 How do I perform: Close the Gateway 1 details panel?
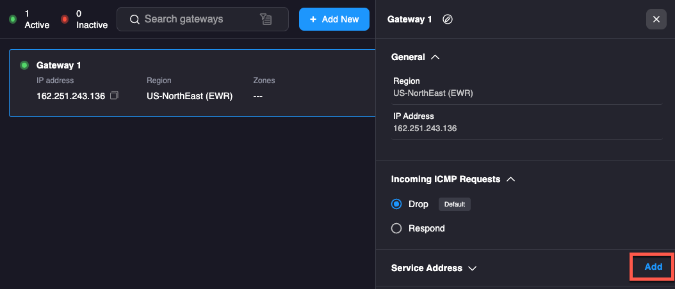point(656,19)
